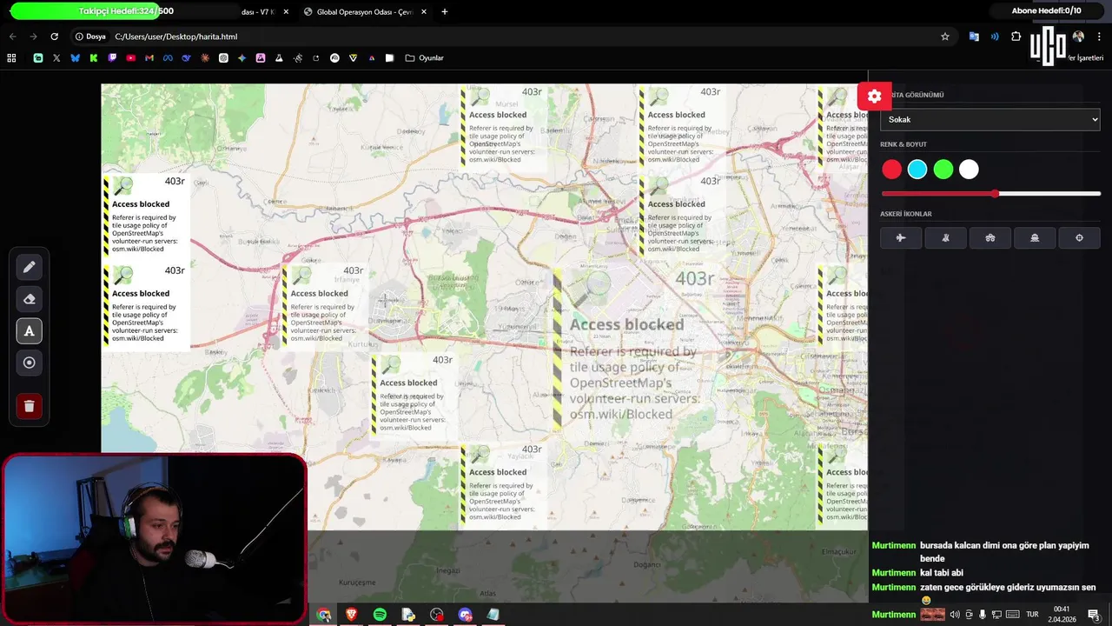1112x626 pixels.
Task: Add a soldier military icon
Action: pyautogui.click(x=945, y=237)
